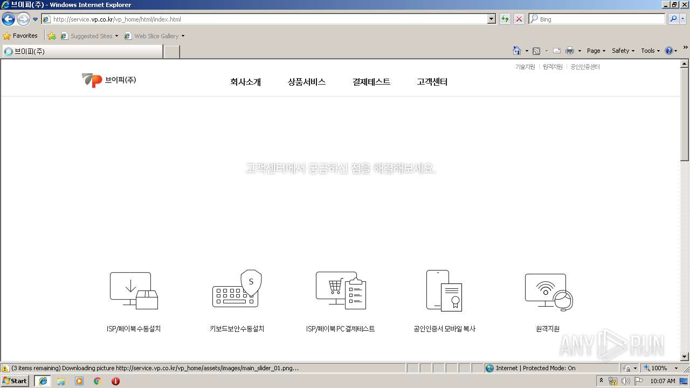Click the 공인인증서 모바일 복사 certificate icon
690x388 pixels.
click(x=444, y=290)
